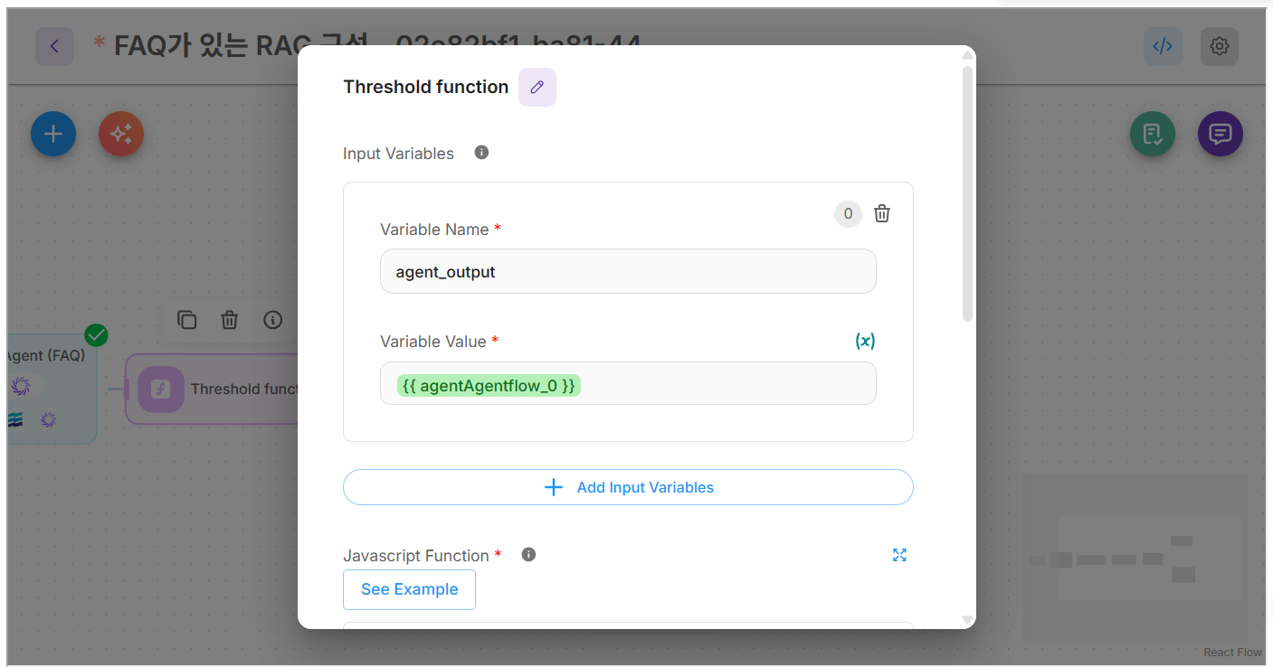Go back using the left chevron button
Image resolution: width=1273 pixels, height=667 pixels.
(54, 46)
